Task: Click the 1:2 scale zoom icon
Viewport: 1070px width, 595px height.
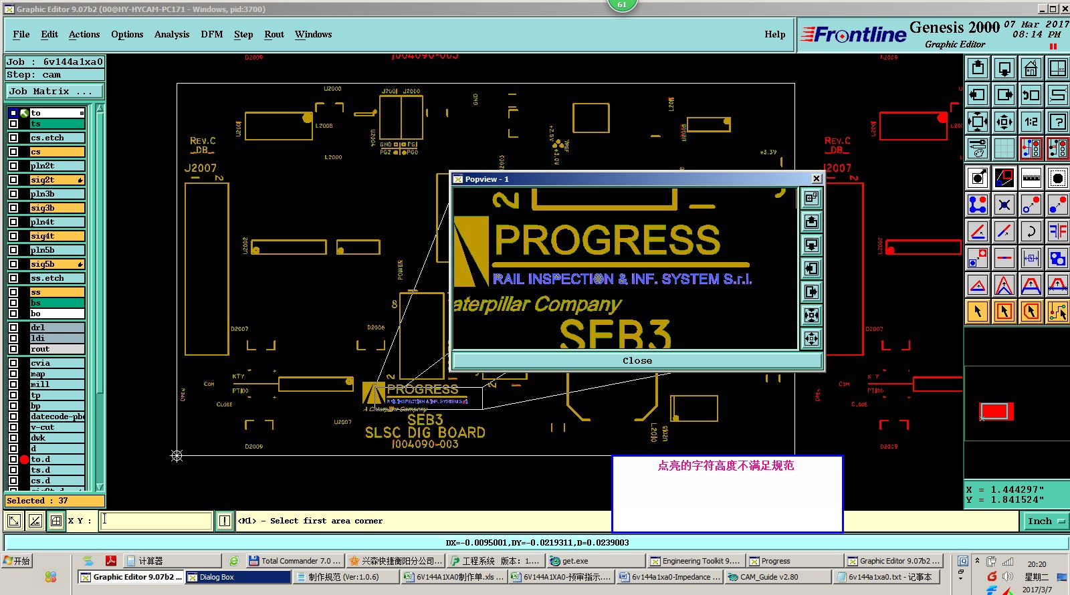Action: coord(1031,122)
